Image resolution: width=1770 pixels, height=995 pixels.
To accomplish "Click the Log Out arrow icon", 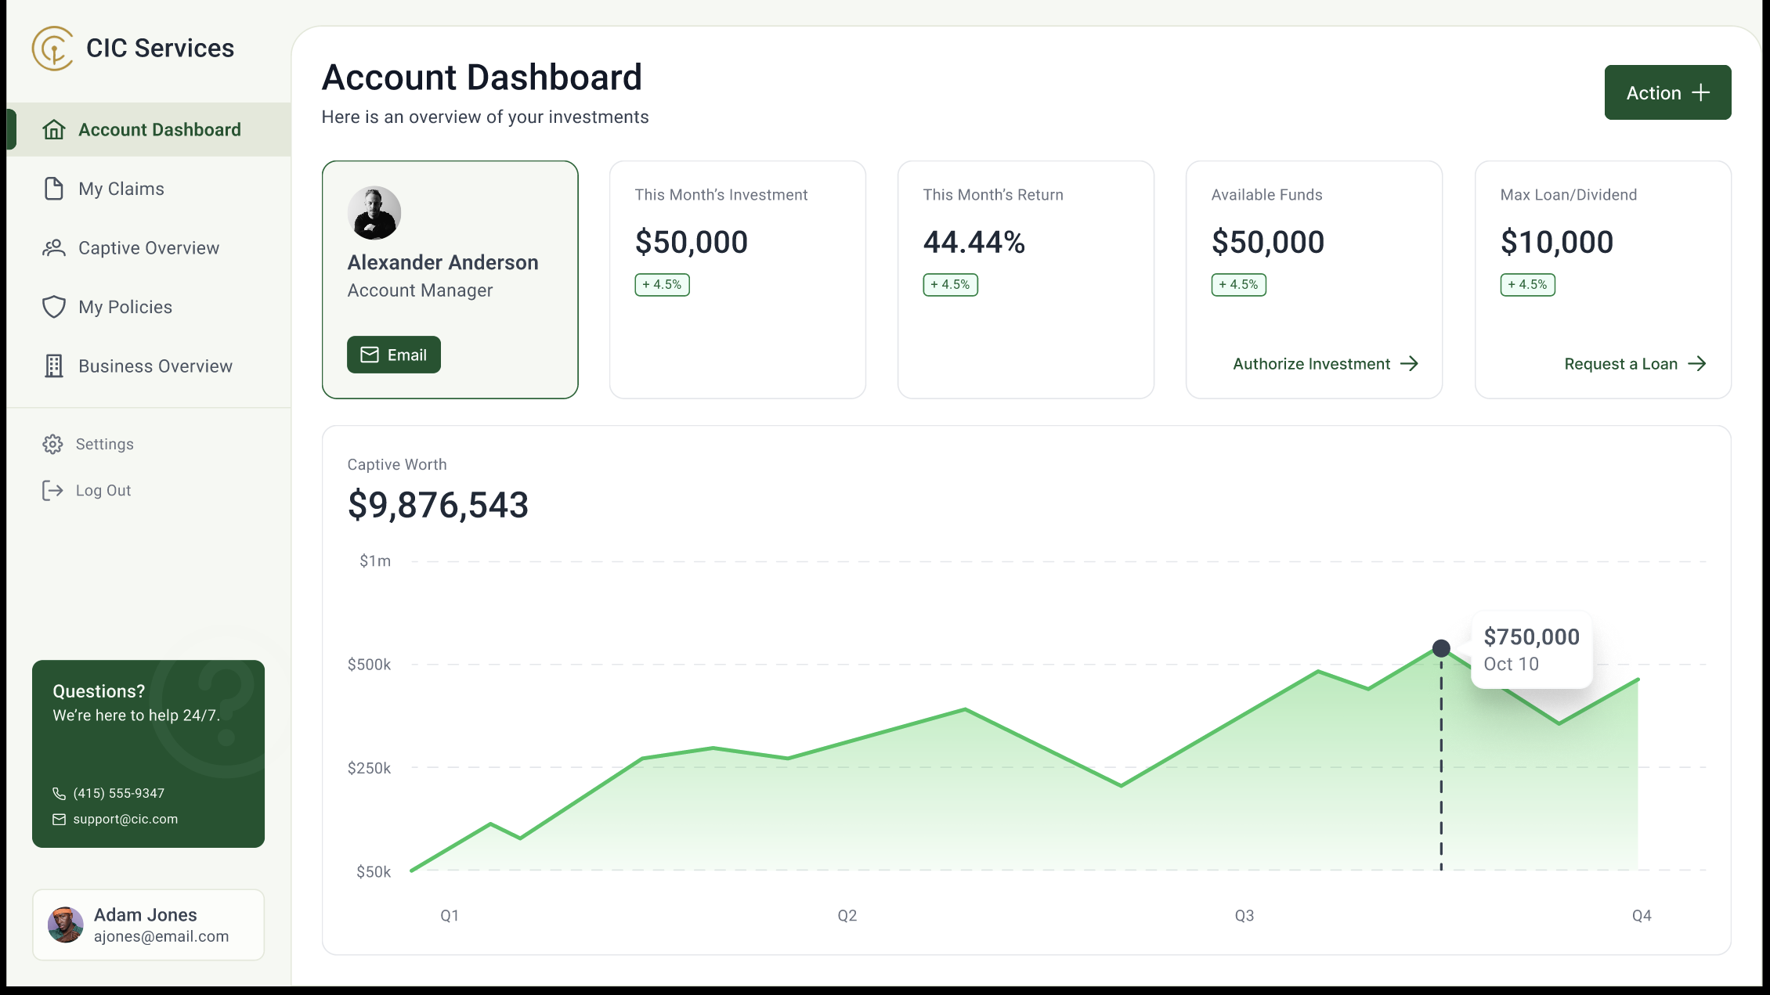I will 52,490.
